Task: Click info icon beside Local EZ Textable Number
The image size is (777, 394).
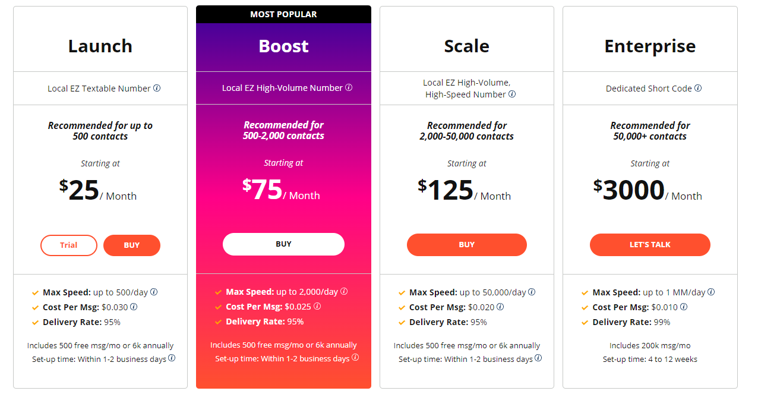Action: (157, 88)
